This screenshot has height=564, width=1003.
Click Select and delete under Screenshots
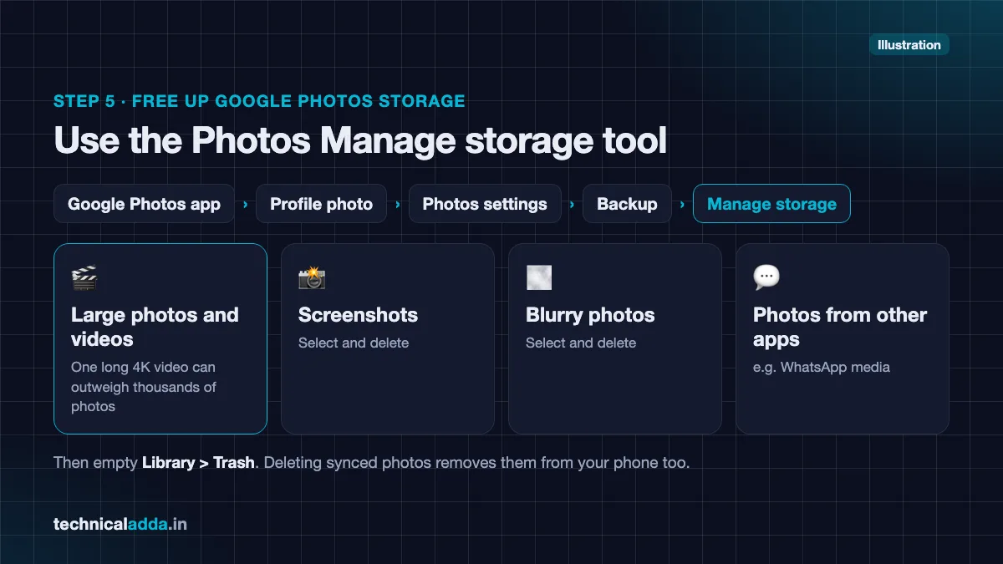(x=354, y=343)
